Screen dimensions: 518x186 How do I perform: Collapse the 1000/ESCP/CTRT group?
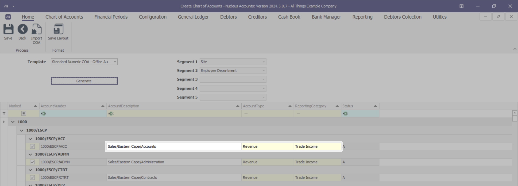click(x=30, y=170)
